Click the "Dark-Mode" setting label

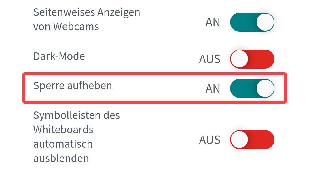click(x=59, y=56)
